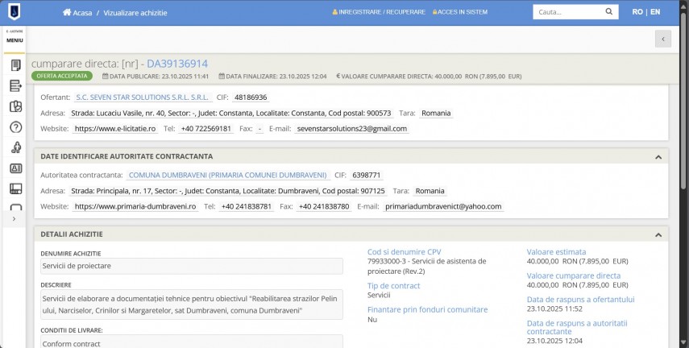This screenshot has height=348, width=689.
Task: Click into the Cauta search field
Action: [x=567, y=12]
